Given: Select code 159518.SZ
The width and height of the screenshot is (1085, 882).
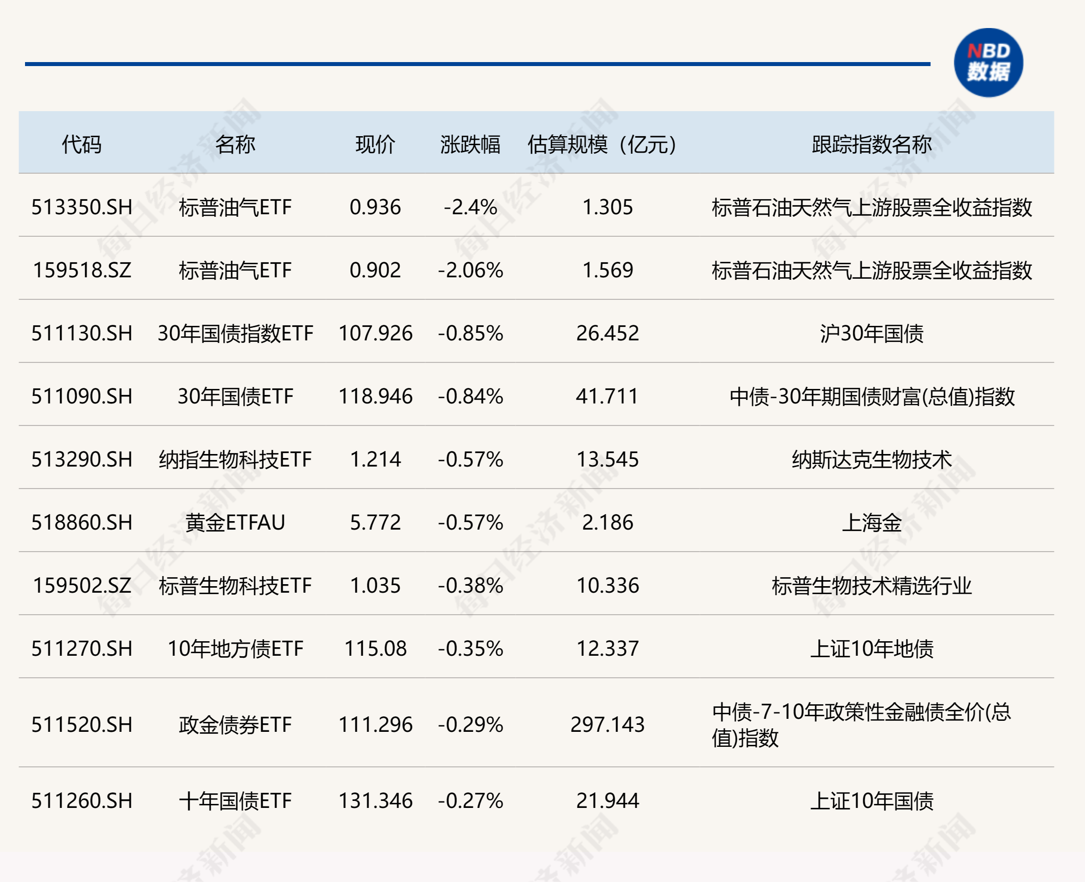Looking at the screenshot, I should 81,270.
